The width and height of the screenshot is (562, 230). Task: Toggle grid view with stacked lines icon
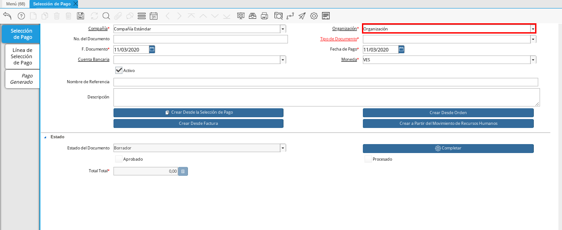(x=142, y=16)
